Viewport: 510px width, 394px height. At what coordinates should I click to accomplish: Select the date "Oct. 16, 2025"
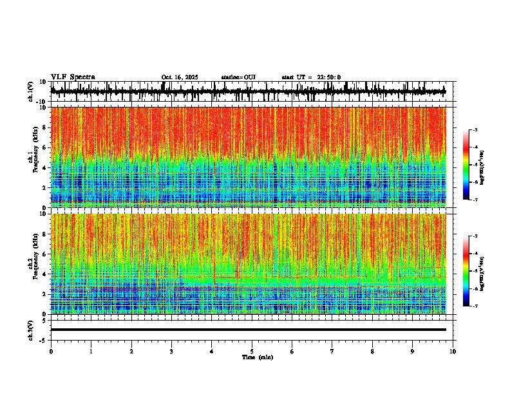click(x=180, y=77)
